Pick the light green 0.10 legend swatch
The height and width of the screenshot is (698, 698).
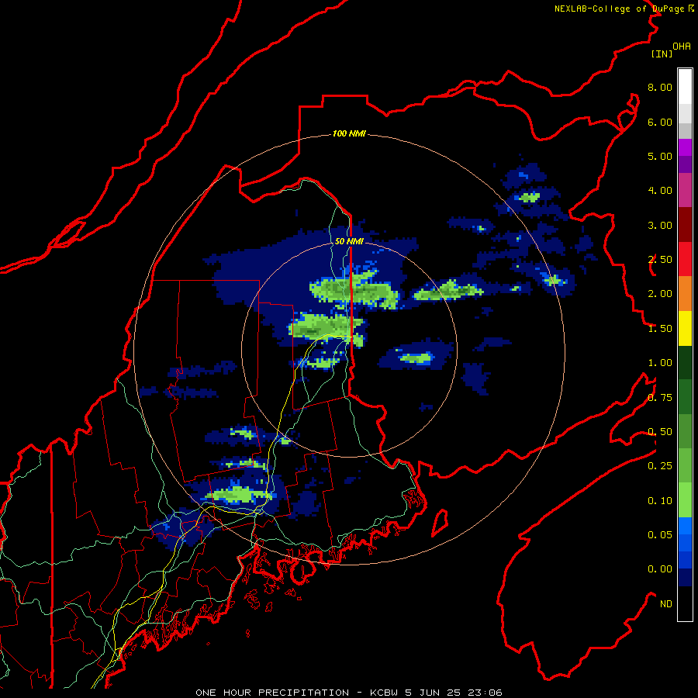tap(685, 500)
